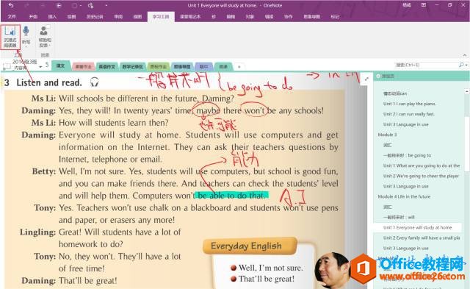
Task: Click in the search notebooks input box
Action: pyautogui.click(x=426, y=65)
